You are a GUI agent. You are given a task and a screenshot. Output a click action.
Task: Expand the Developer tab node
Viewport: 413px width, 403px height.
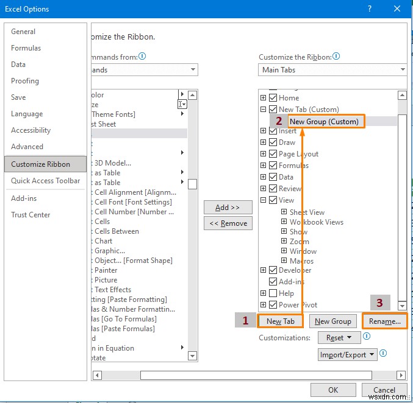tap(263, 270)
